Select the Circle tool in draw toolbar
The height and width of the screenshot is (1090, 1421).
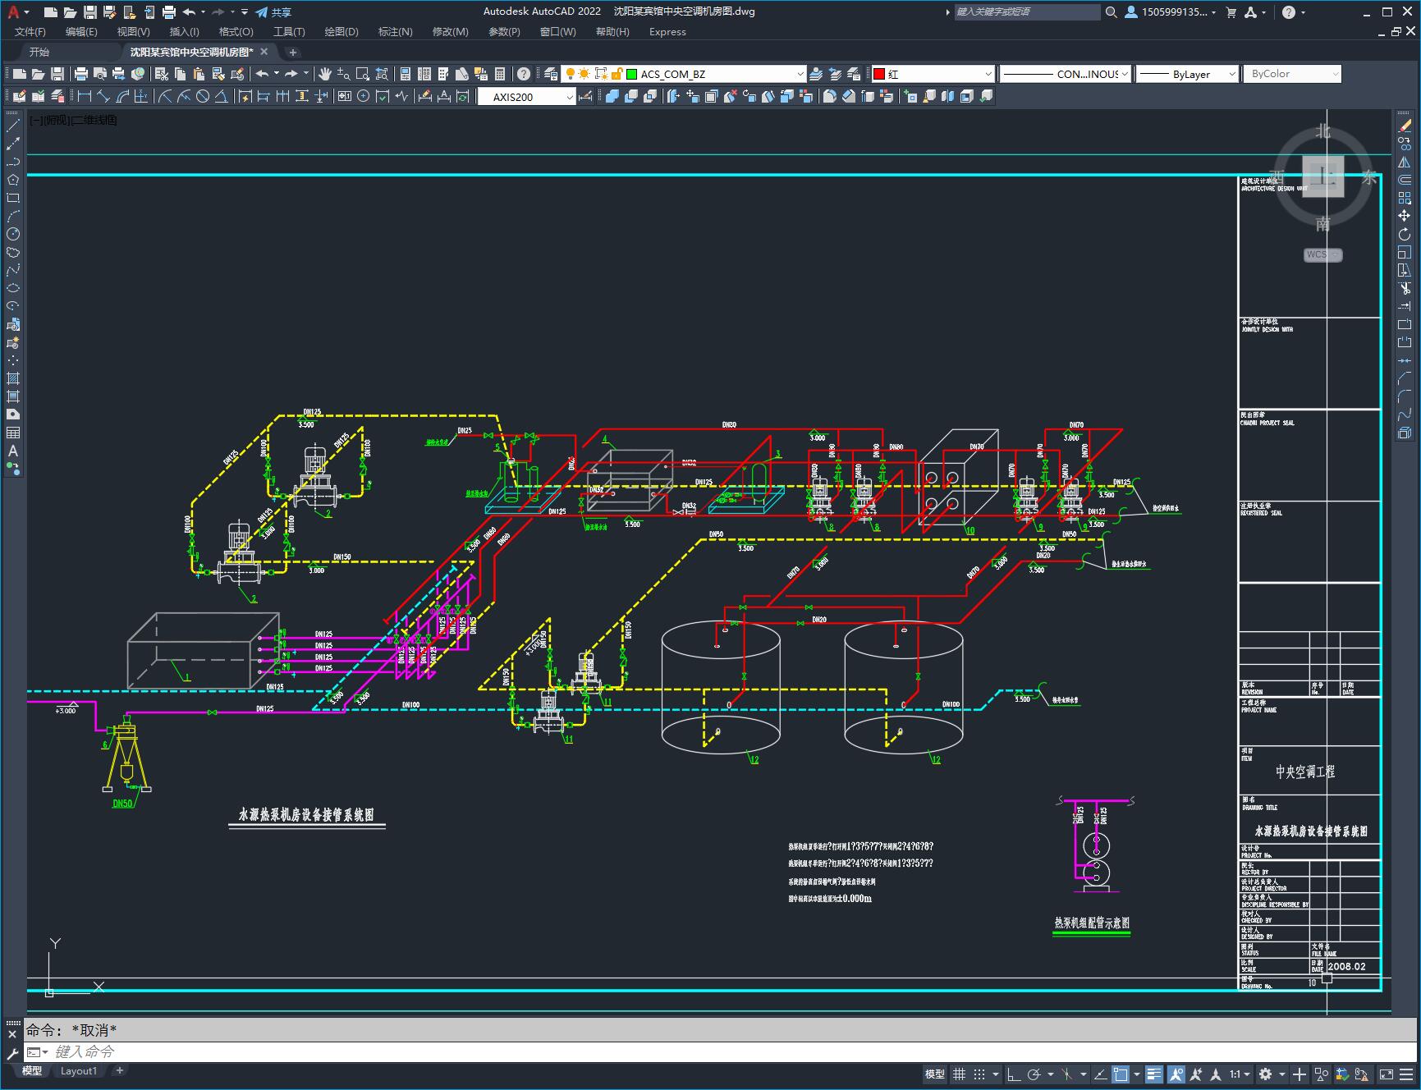[x=13, y=234]
